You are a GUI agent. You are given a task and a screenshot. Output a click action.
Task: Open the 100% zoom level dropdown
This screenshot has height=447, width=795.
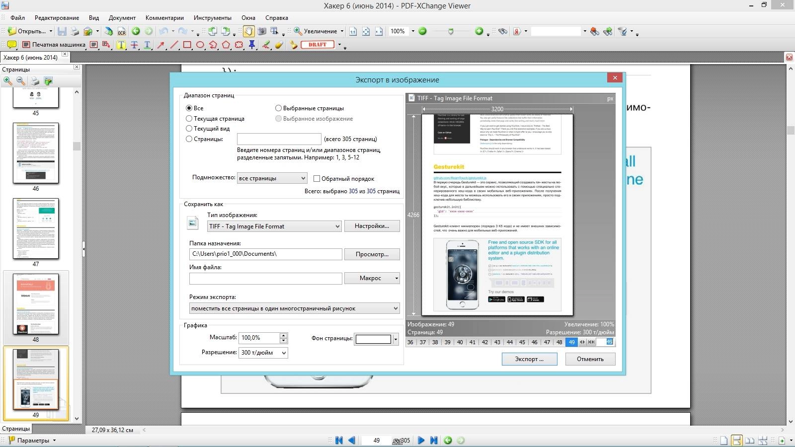[x=412, y=31]
